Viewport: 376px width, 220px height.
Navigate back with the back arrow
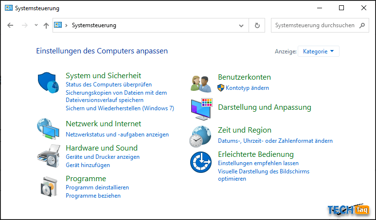coord(10,25)
